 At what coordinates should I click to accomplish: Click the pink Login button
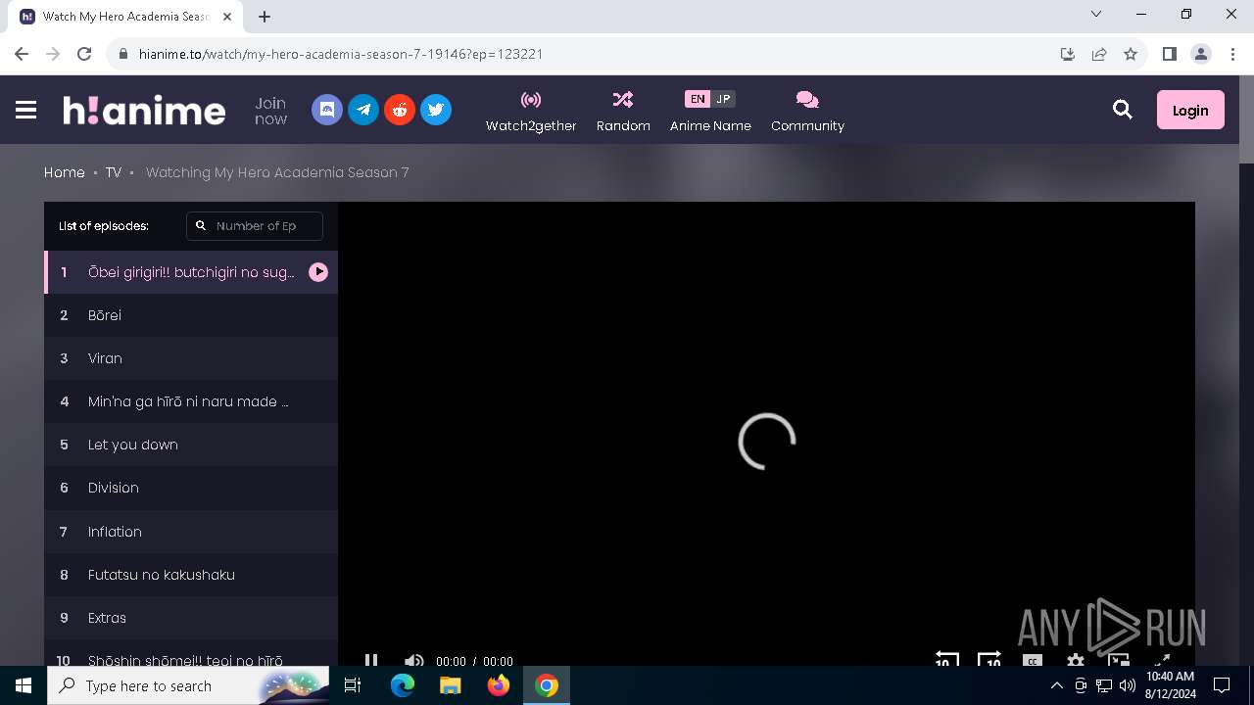pyautogui.click(x=1190, y=110)
